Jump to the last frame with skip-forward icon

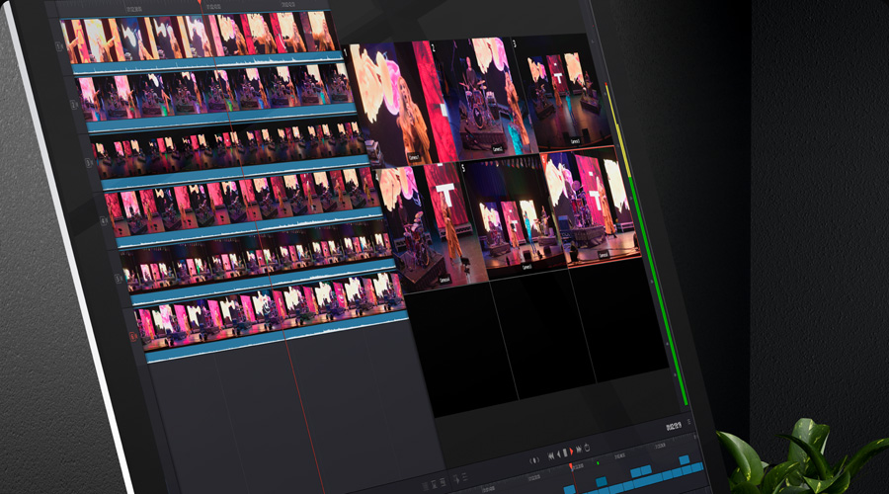click(x=578, y=451)
